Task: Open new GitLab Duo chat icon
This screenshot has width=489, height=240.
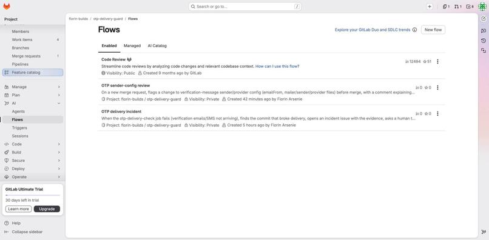Action: (484, 19)
